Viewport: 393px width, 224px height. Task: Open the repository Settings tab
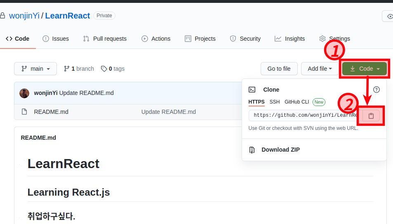coord(334,39)
